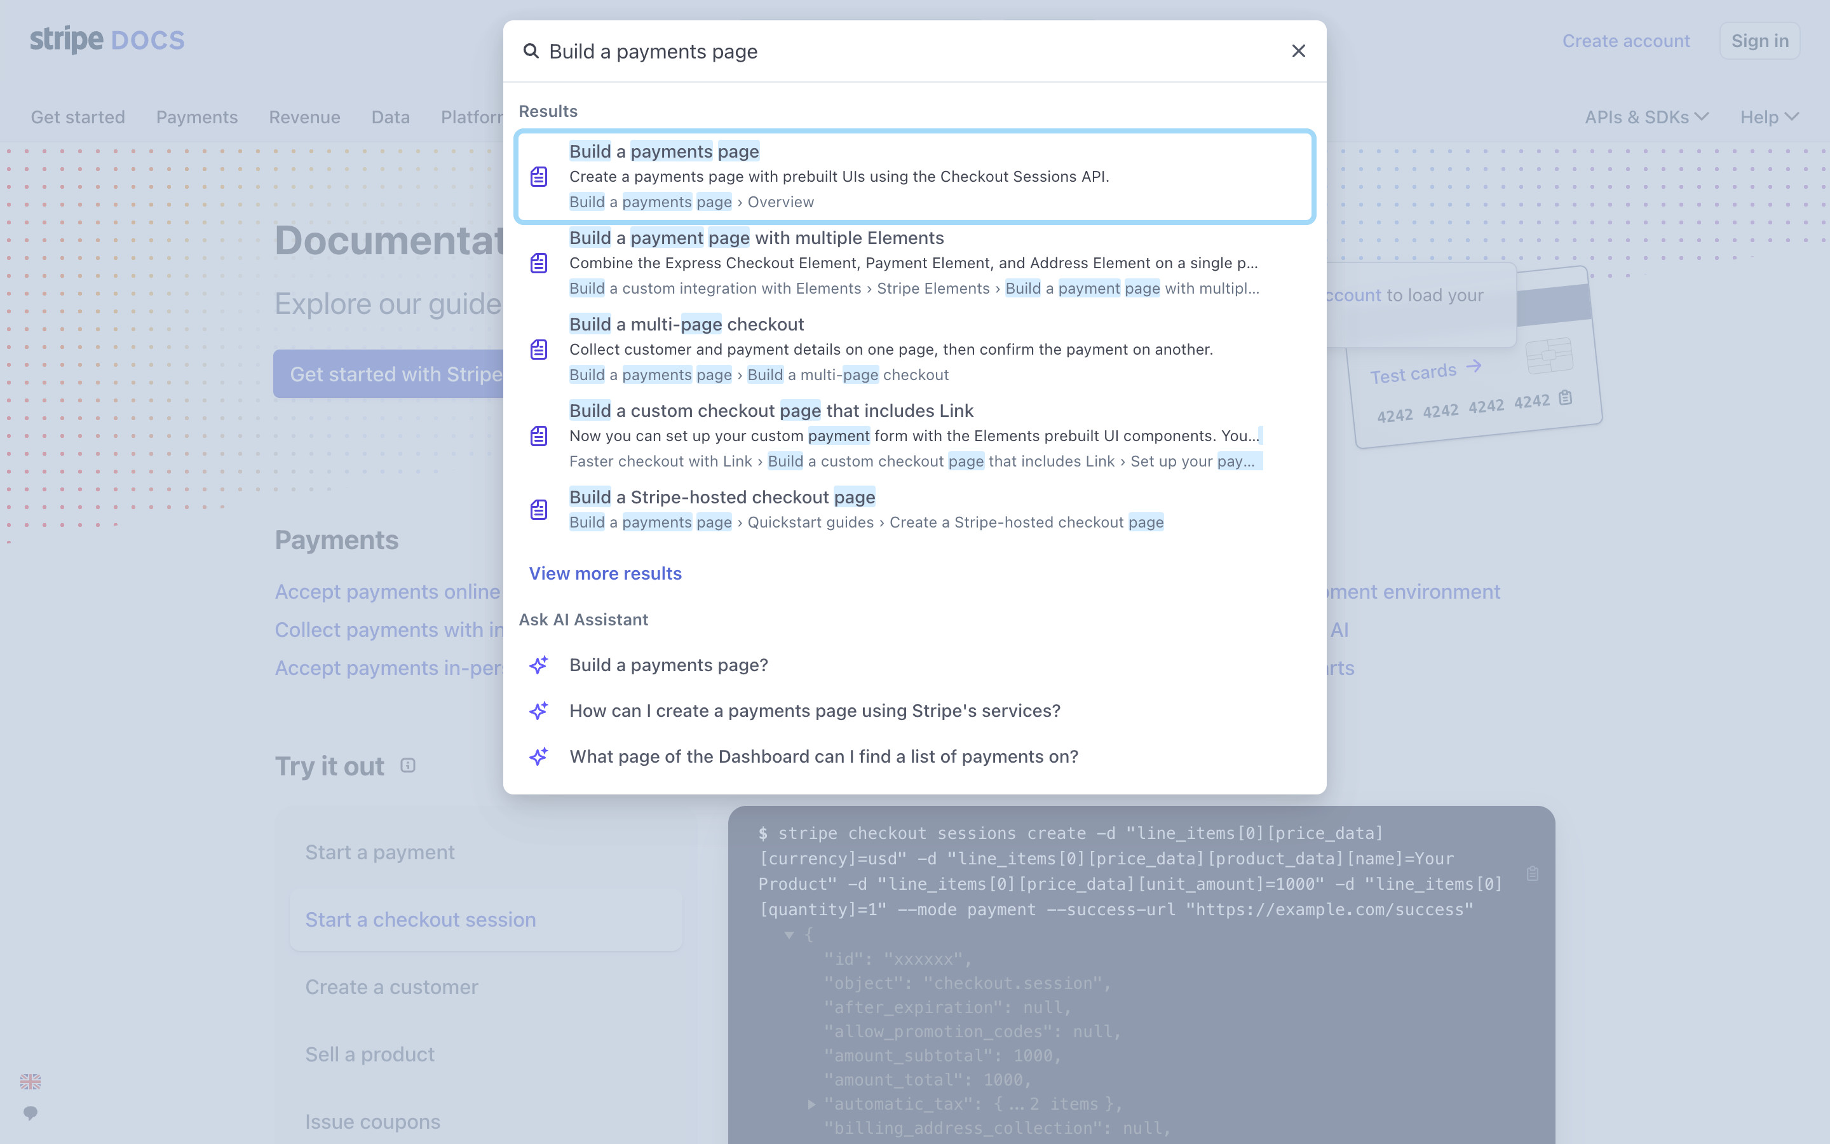This screenshot has height=1144, width=1830.
Task: Open the Data nav tab
Action: 390,118
